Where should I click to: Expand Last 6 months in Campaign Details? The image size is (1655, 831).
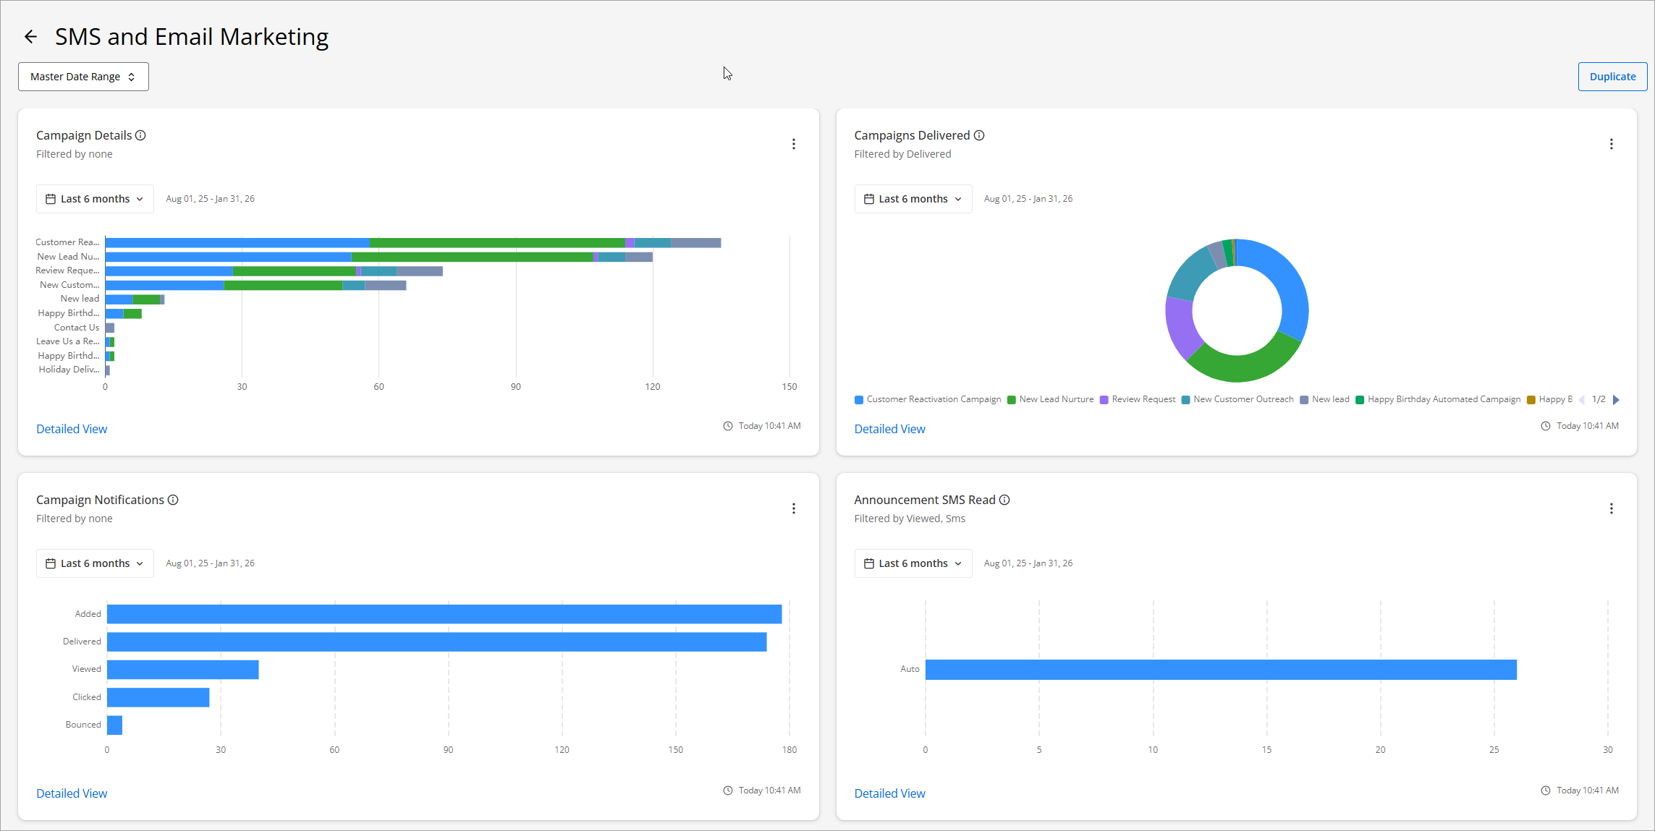[x=95, y=199]
